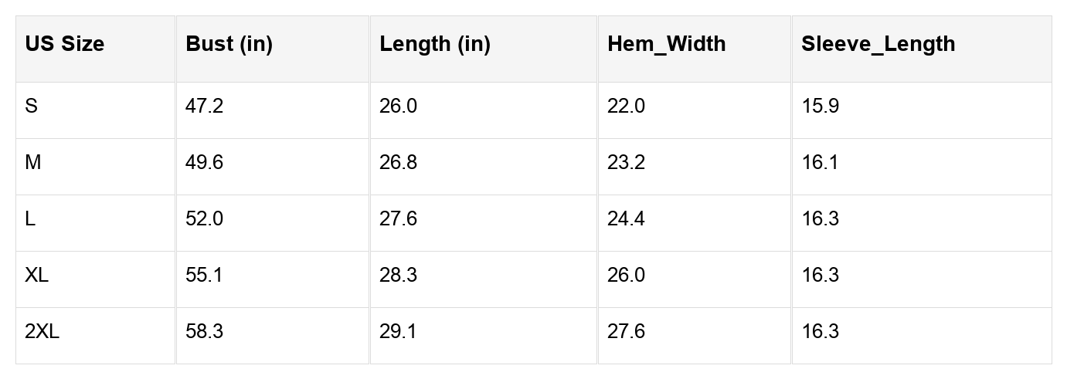Click the Bust (in) column header

pyautogui.click(x=229, y=44)
